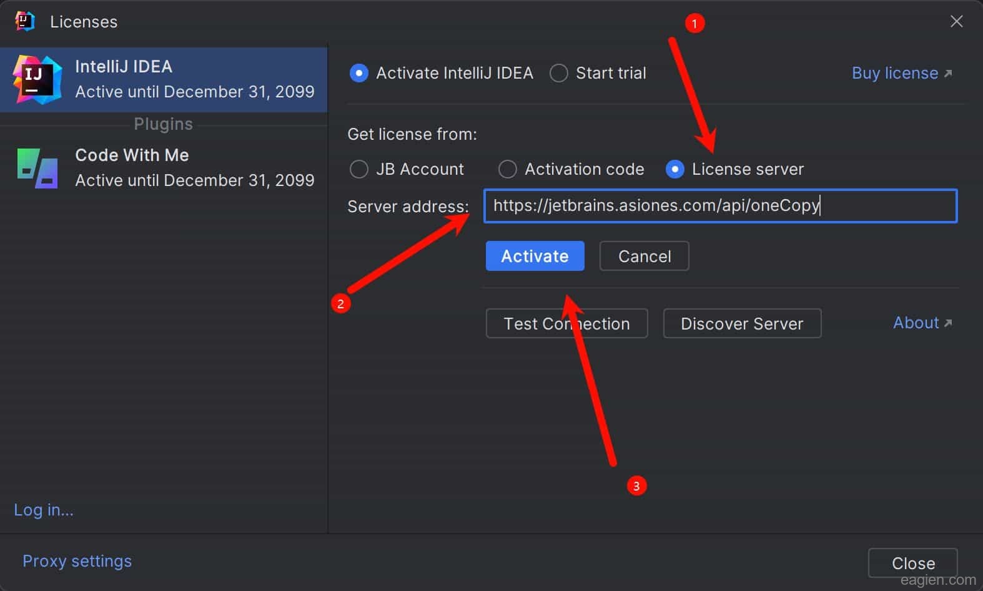This screenshot has width=983, height=591.
Task: Choose the Start trial option
Action: (559, 73)
